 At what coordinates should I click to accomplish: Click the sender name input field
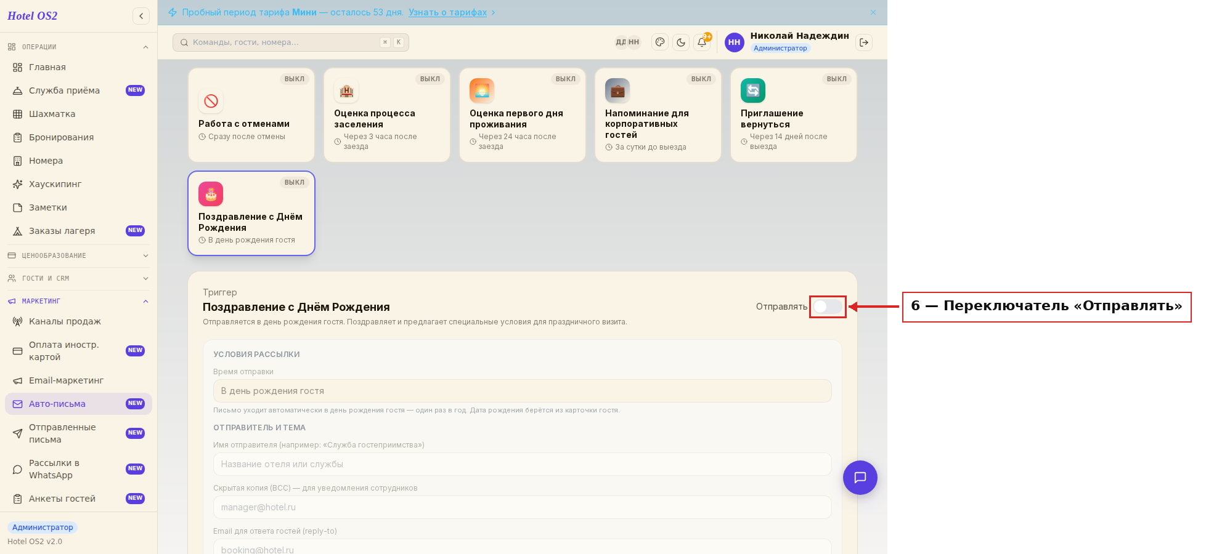[523, 464]
